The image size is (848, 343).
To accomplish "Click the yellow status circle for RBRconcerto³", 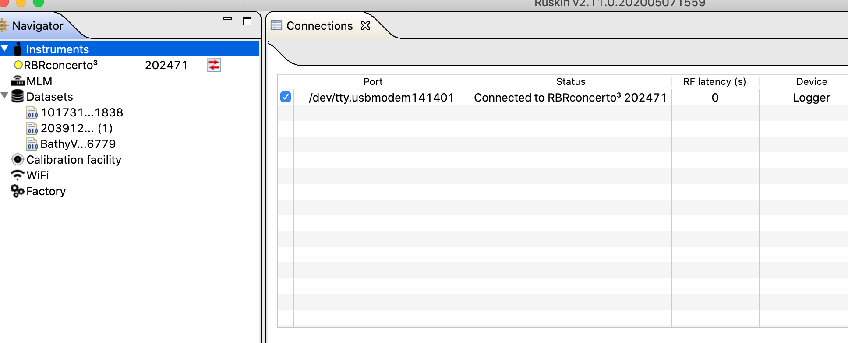I will pos(18,65).
